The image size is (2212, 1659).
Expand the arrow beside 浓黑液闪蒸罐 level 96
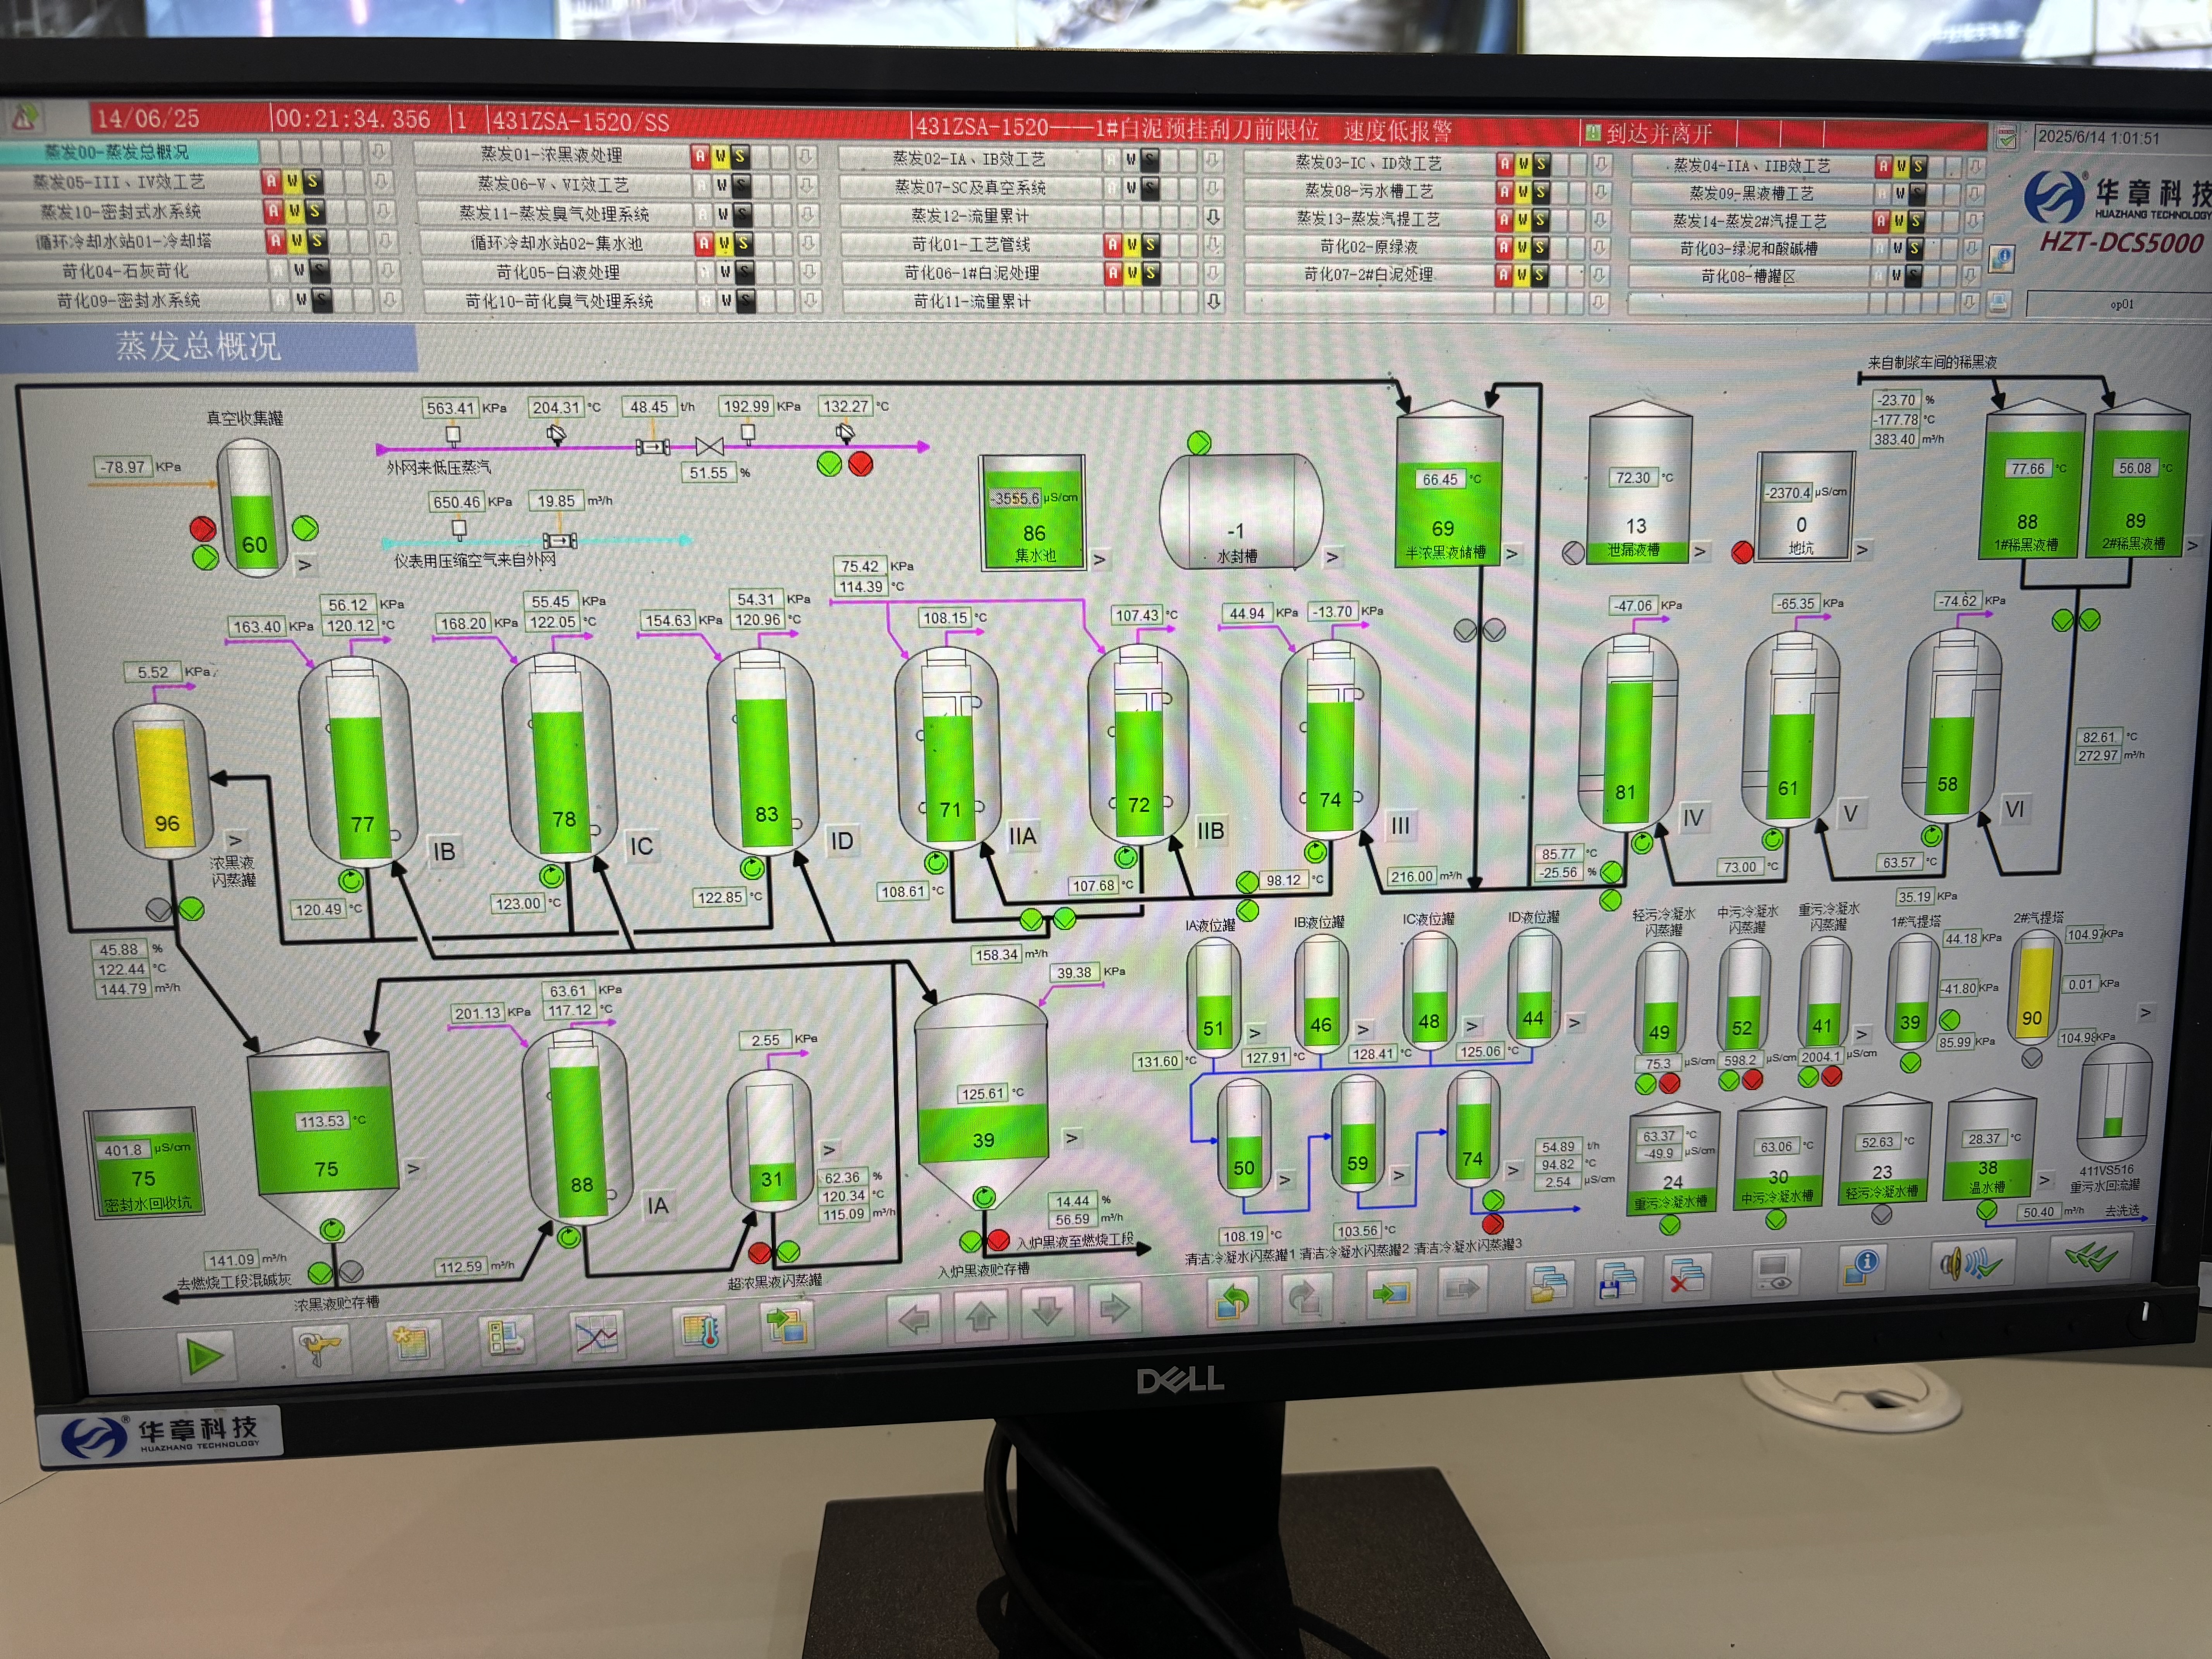click(235, 840)
